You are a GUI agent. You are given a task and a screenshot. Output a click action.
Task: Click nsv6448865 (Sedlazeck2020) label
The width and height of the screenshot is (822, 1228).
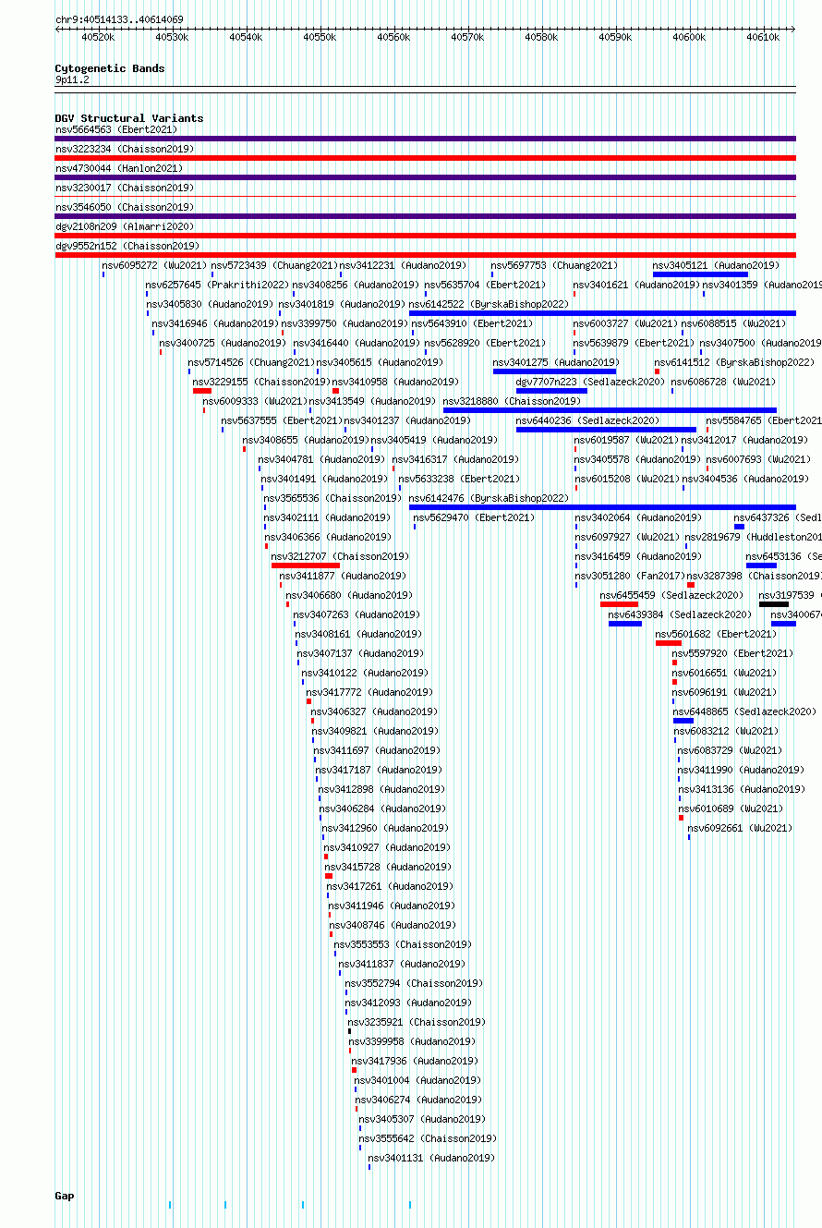coord(744,712)
